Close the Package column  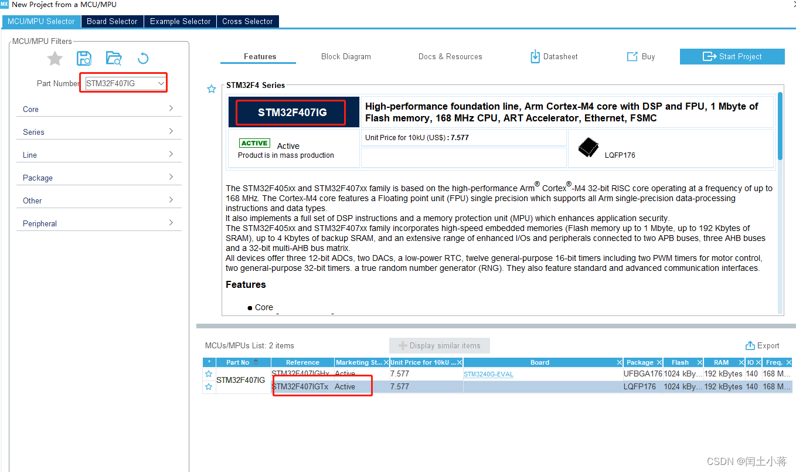(x=659, y=362)
